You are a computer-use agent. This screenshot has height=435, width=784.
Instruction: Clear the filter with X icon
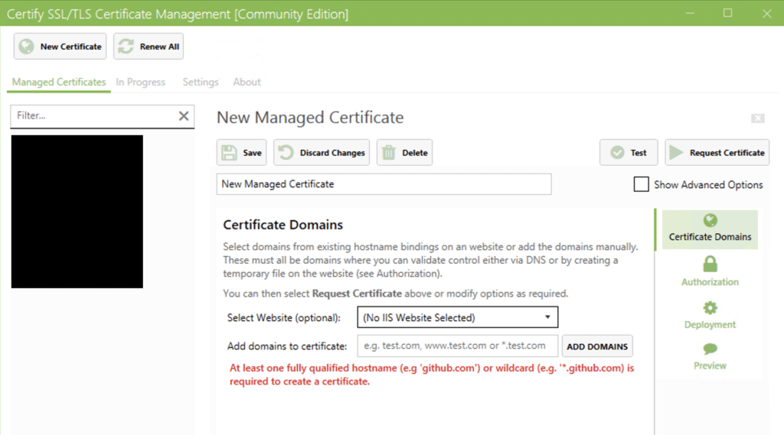point(184,116)
